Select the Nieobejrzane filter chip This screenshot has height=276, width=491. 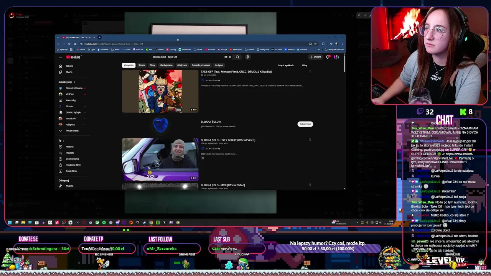pyautogui.click(x=166, y=65)
